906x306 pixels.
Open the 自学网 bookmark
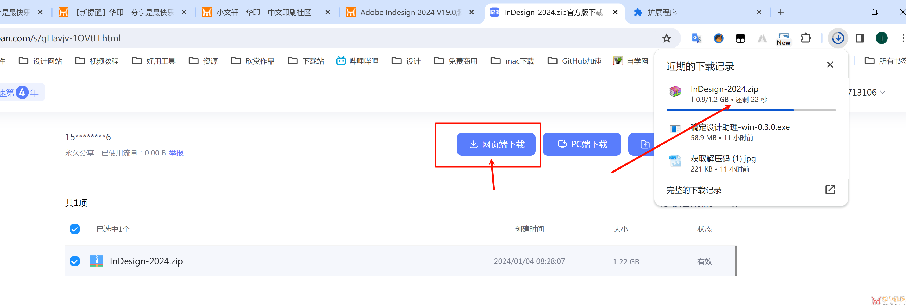(x=631, y=61)
